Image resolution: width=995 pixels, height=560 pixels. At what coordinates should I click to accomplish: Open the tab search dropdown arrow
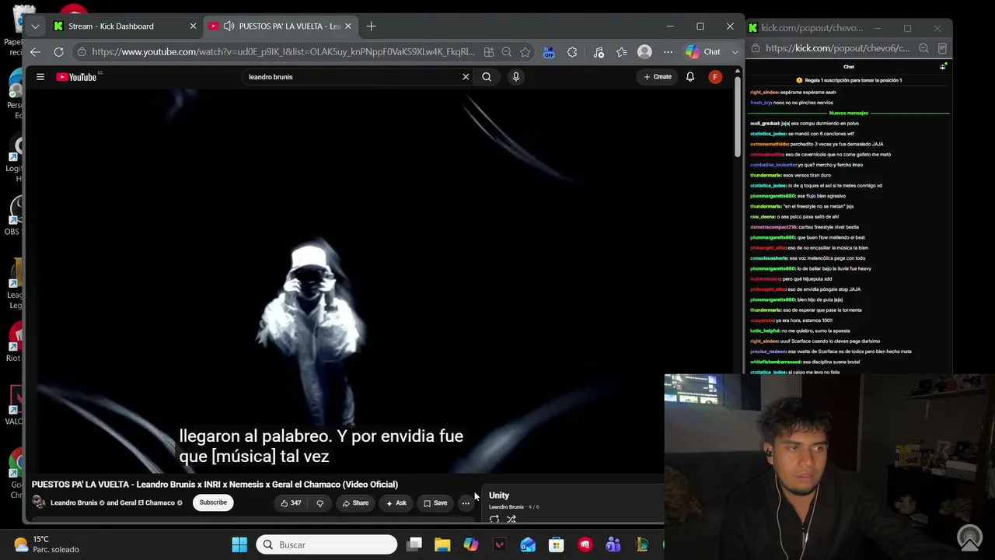click(35, 26)
